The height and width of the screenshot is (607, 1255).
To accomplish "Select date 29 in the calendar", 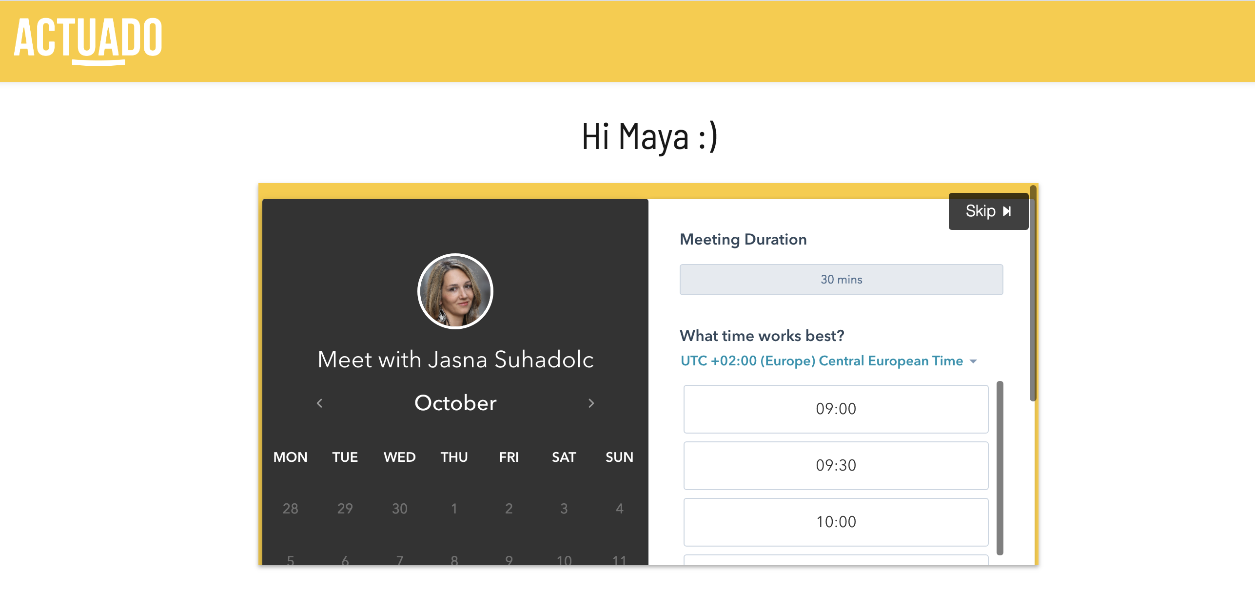I will (x=345, y=509).
